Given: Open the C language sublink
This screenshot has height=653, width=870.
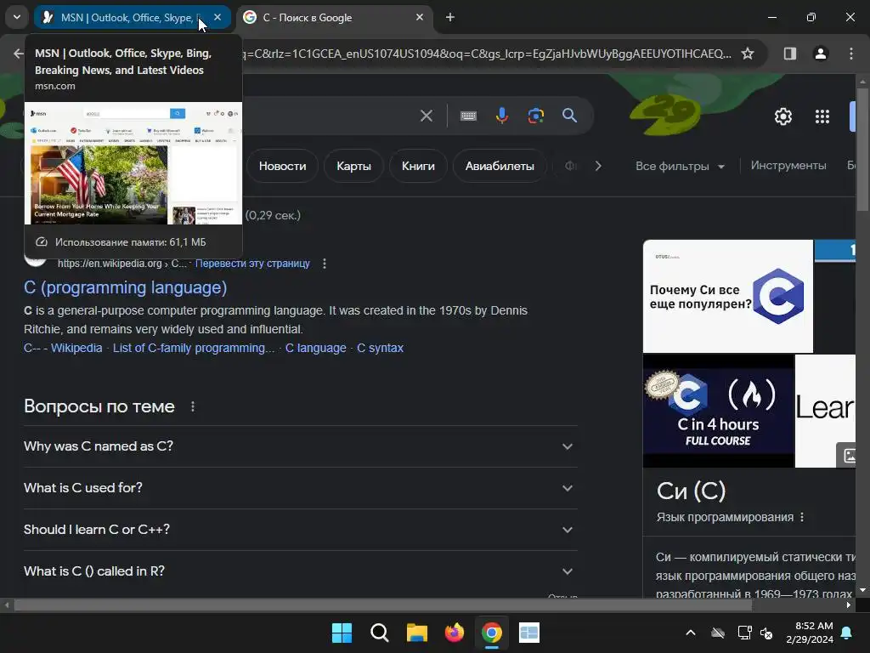Looking at the screenshot, I should [x=316, y=348].
